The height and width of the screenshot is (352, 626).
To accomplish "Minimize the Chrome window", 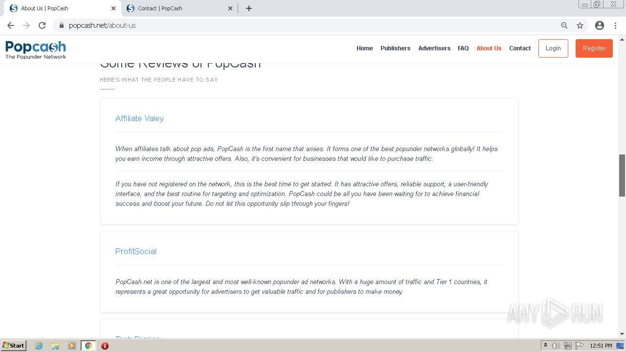I will (585, 4).
